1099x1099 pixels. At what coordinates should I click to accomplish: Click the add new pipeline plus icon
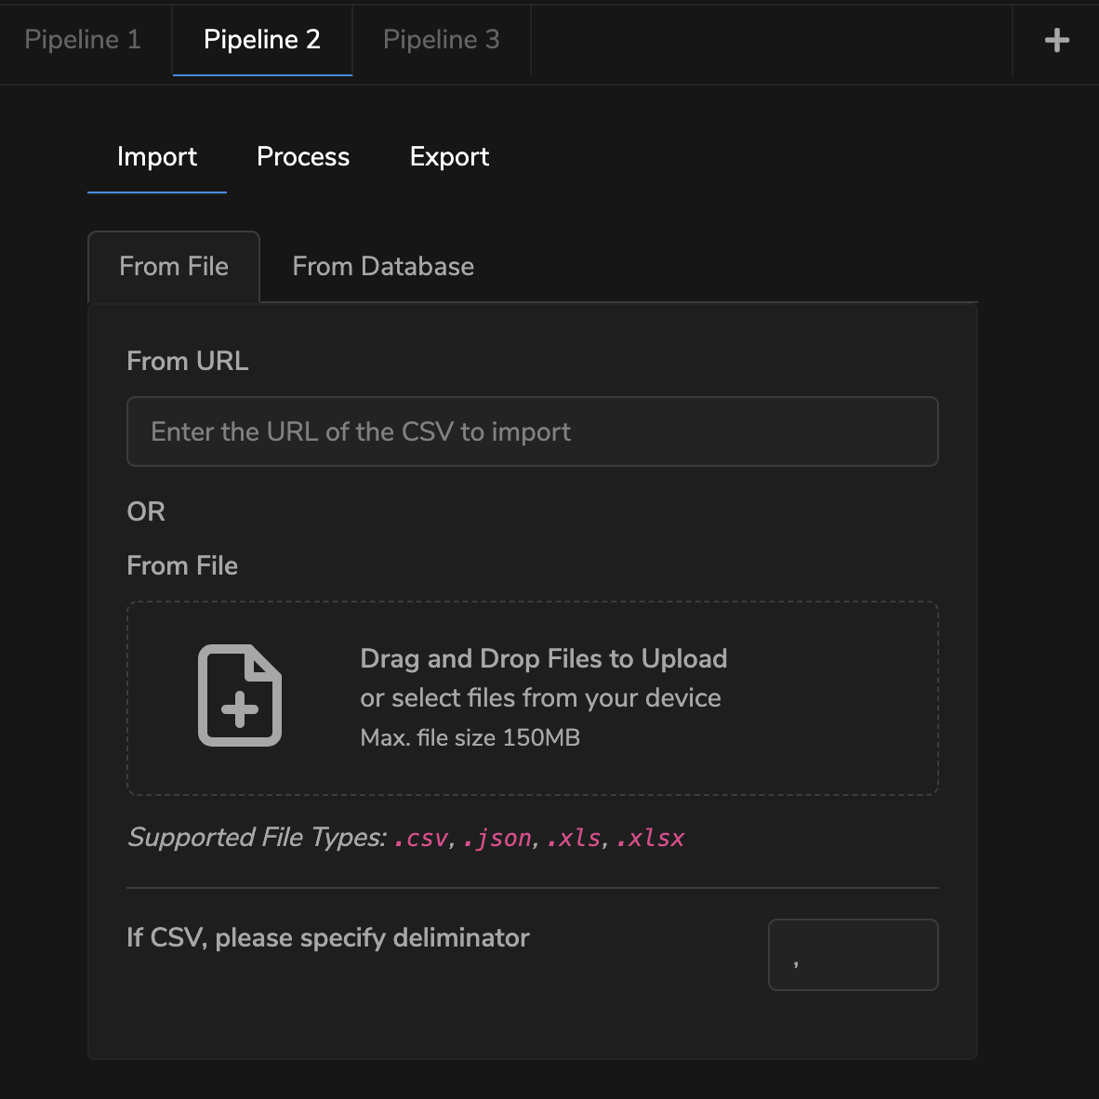[1055, 39]
